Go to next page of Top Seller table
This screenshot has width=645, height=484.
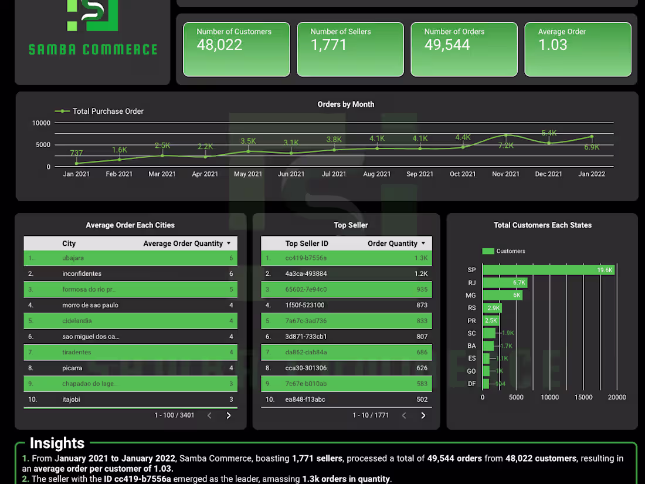click(423, 416)
